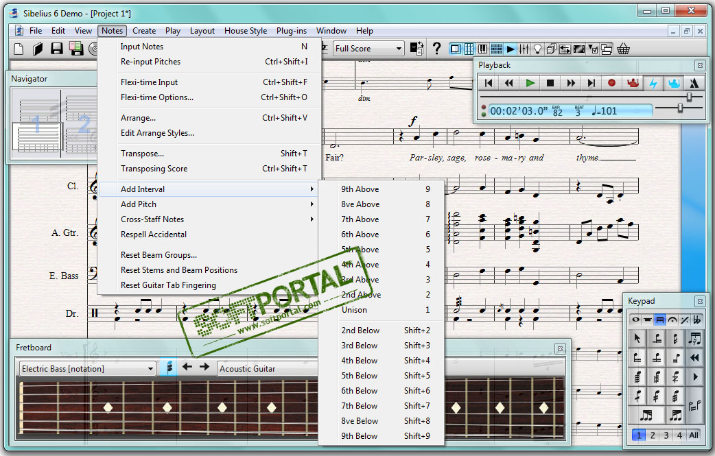Viewport: 715px width, 456px height.
Task: Toggle metronome click button in Playback panel
Action: click(x=694, y=83)
